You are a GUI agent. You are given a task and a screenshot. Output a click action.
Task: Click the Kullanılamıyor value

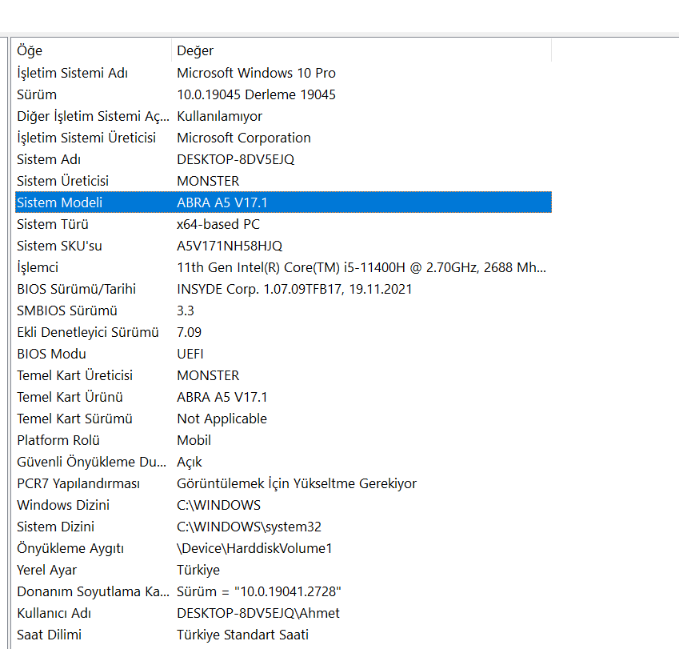(220, 116)
